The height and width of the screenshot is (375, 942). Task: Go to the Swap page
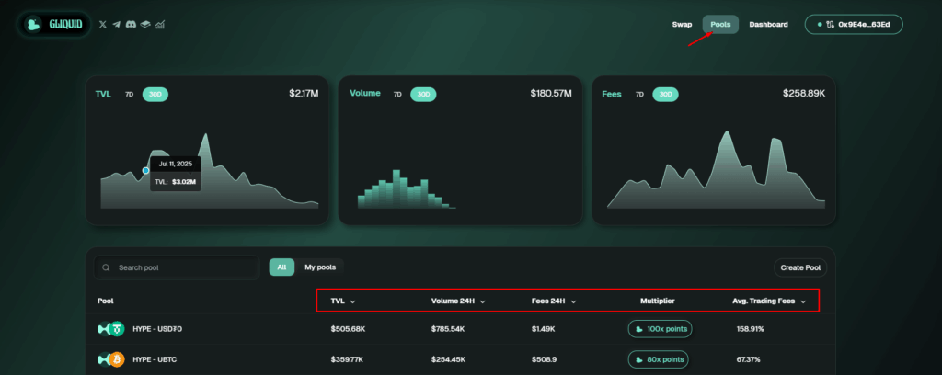pyautogui.click(x=682, y=25)
